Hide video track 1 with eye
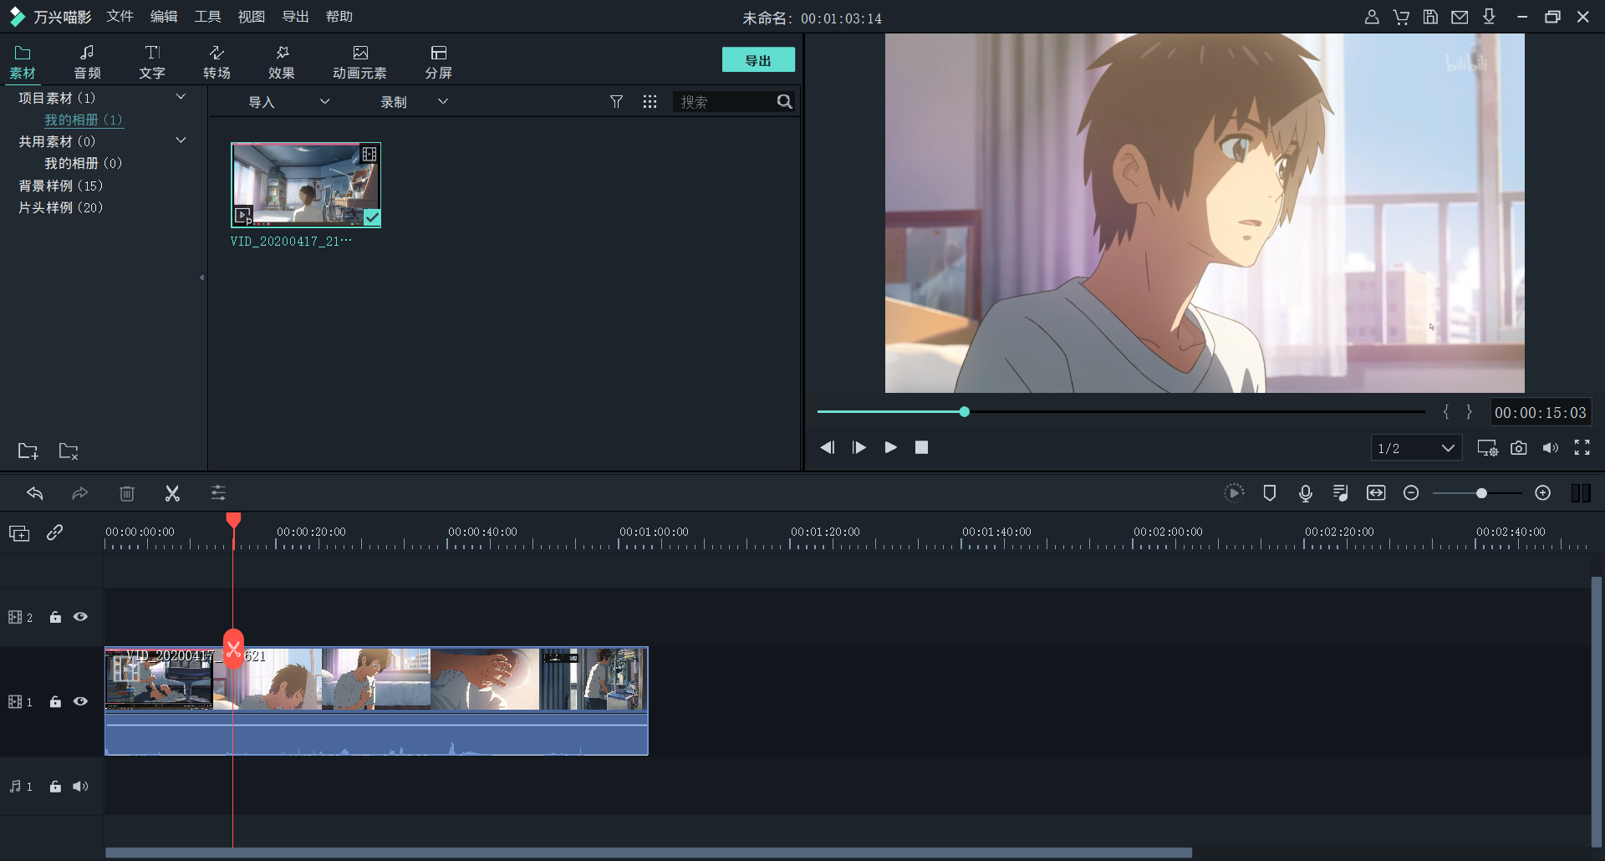The width and height of the screenshot is (1605, 861). click(80, 701)
